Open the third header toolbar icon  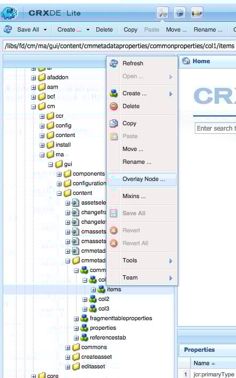coord(197,13)
